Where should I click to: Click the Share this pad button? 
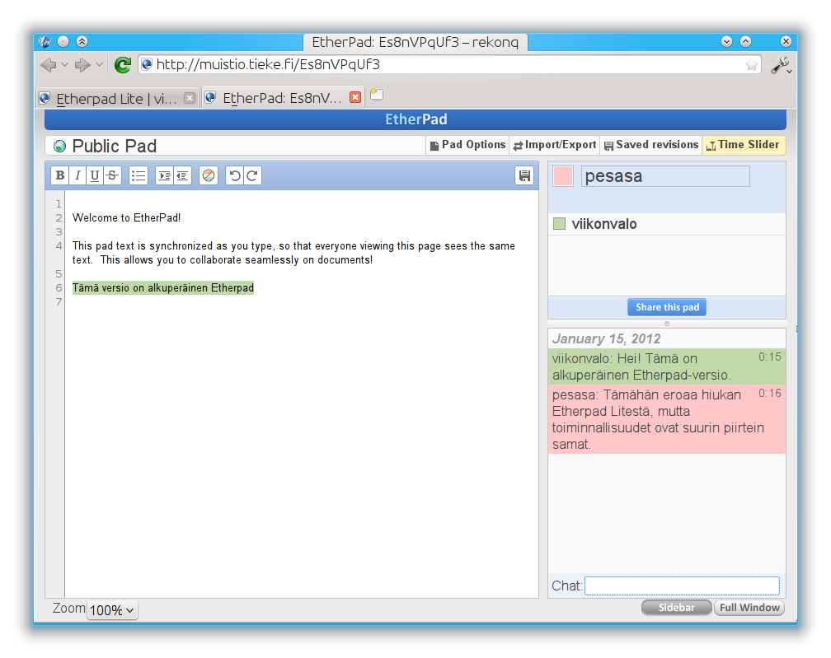[x=667, y=307]
